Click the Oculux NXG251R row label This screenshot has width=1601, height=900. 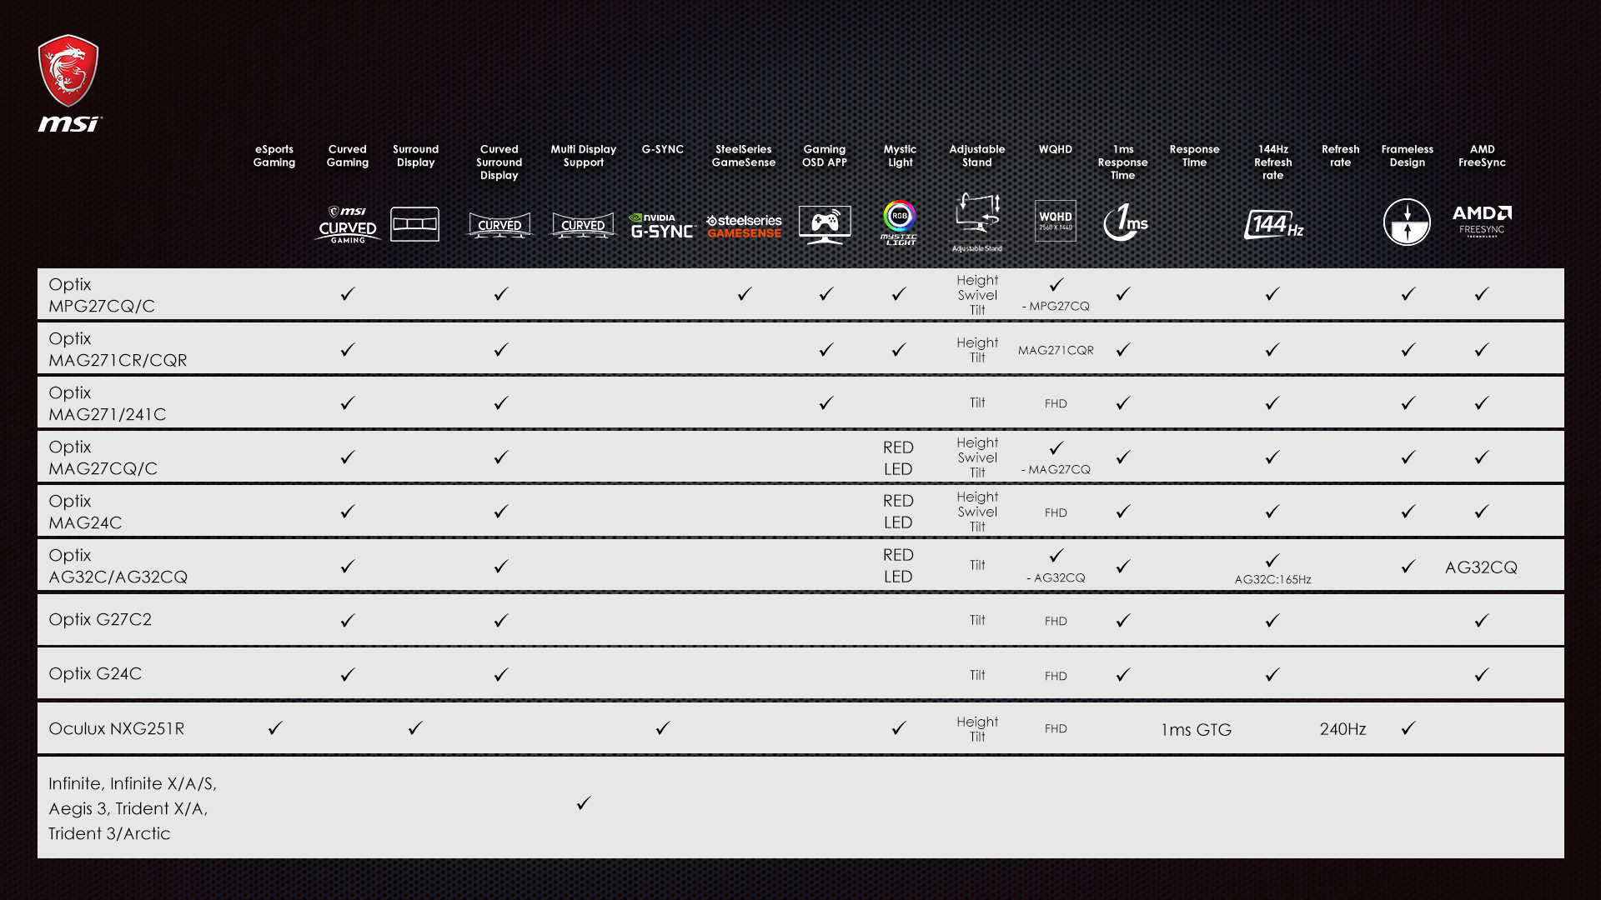pos(117,728)
